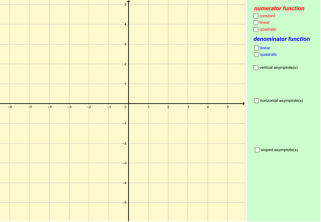Toggle horizontal asymptote(s) checkbox

pyautogui.click(x=256, y=101)
